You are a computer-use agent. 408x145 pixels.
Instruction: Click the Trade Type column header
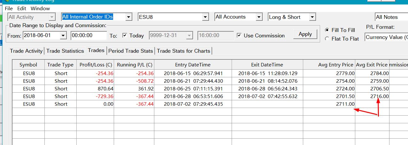(60, 65)
